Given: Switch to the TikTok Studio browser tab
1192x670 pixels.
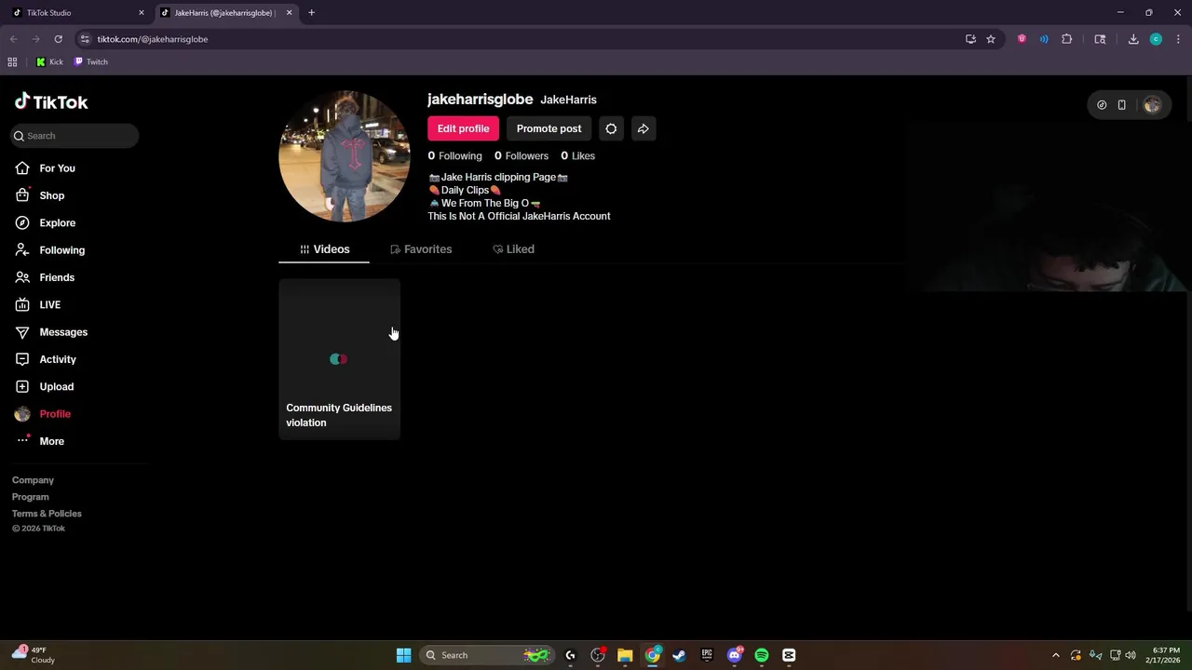Looking at the screenshot, I should [78, 13].
